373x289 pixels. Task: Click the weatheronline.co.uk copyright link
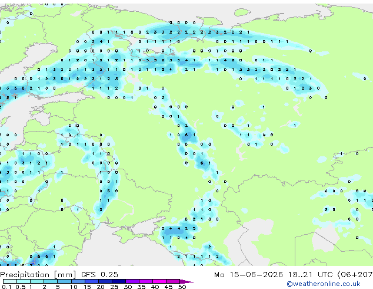324,284
